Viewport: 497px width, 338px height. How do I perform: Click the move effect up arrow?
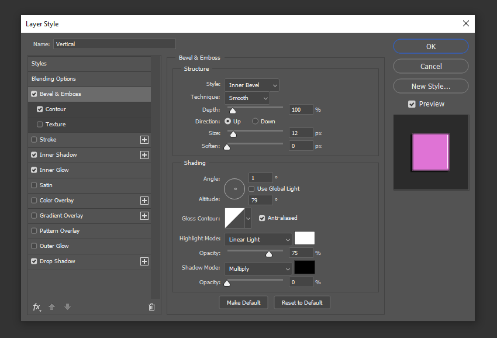pos(51,306)
